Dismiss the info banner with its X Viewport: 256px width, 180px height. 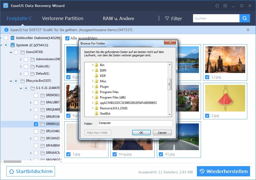(248, 30)
